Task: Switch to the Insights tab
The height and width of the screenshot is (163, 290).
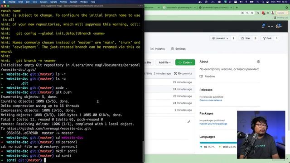Action: pos(158,49)
